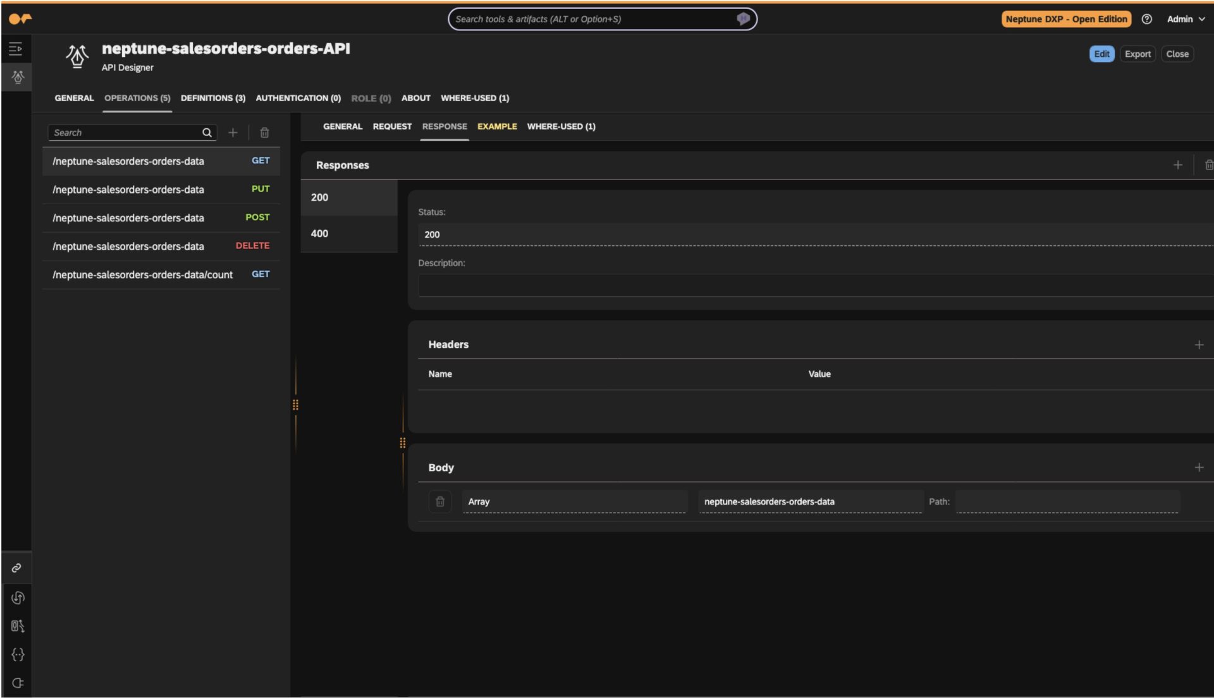
Task: Click the link icon in left sidebar
Action: (17, 568)
